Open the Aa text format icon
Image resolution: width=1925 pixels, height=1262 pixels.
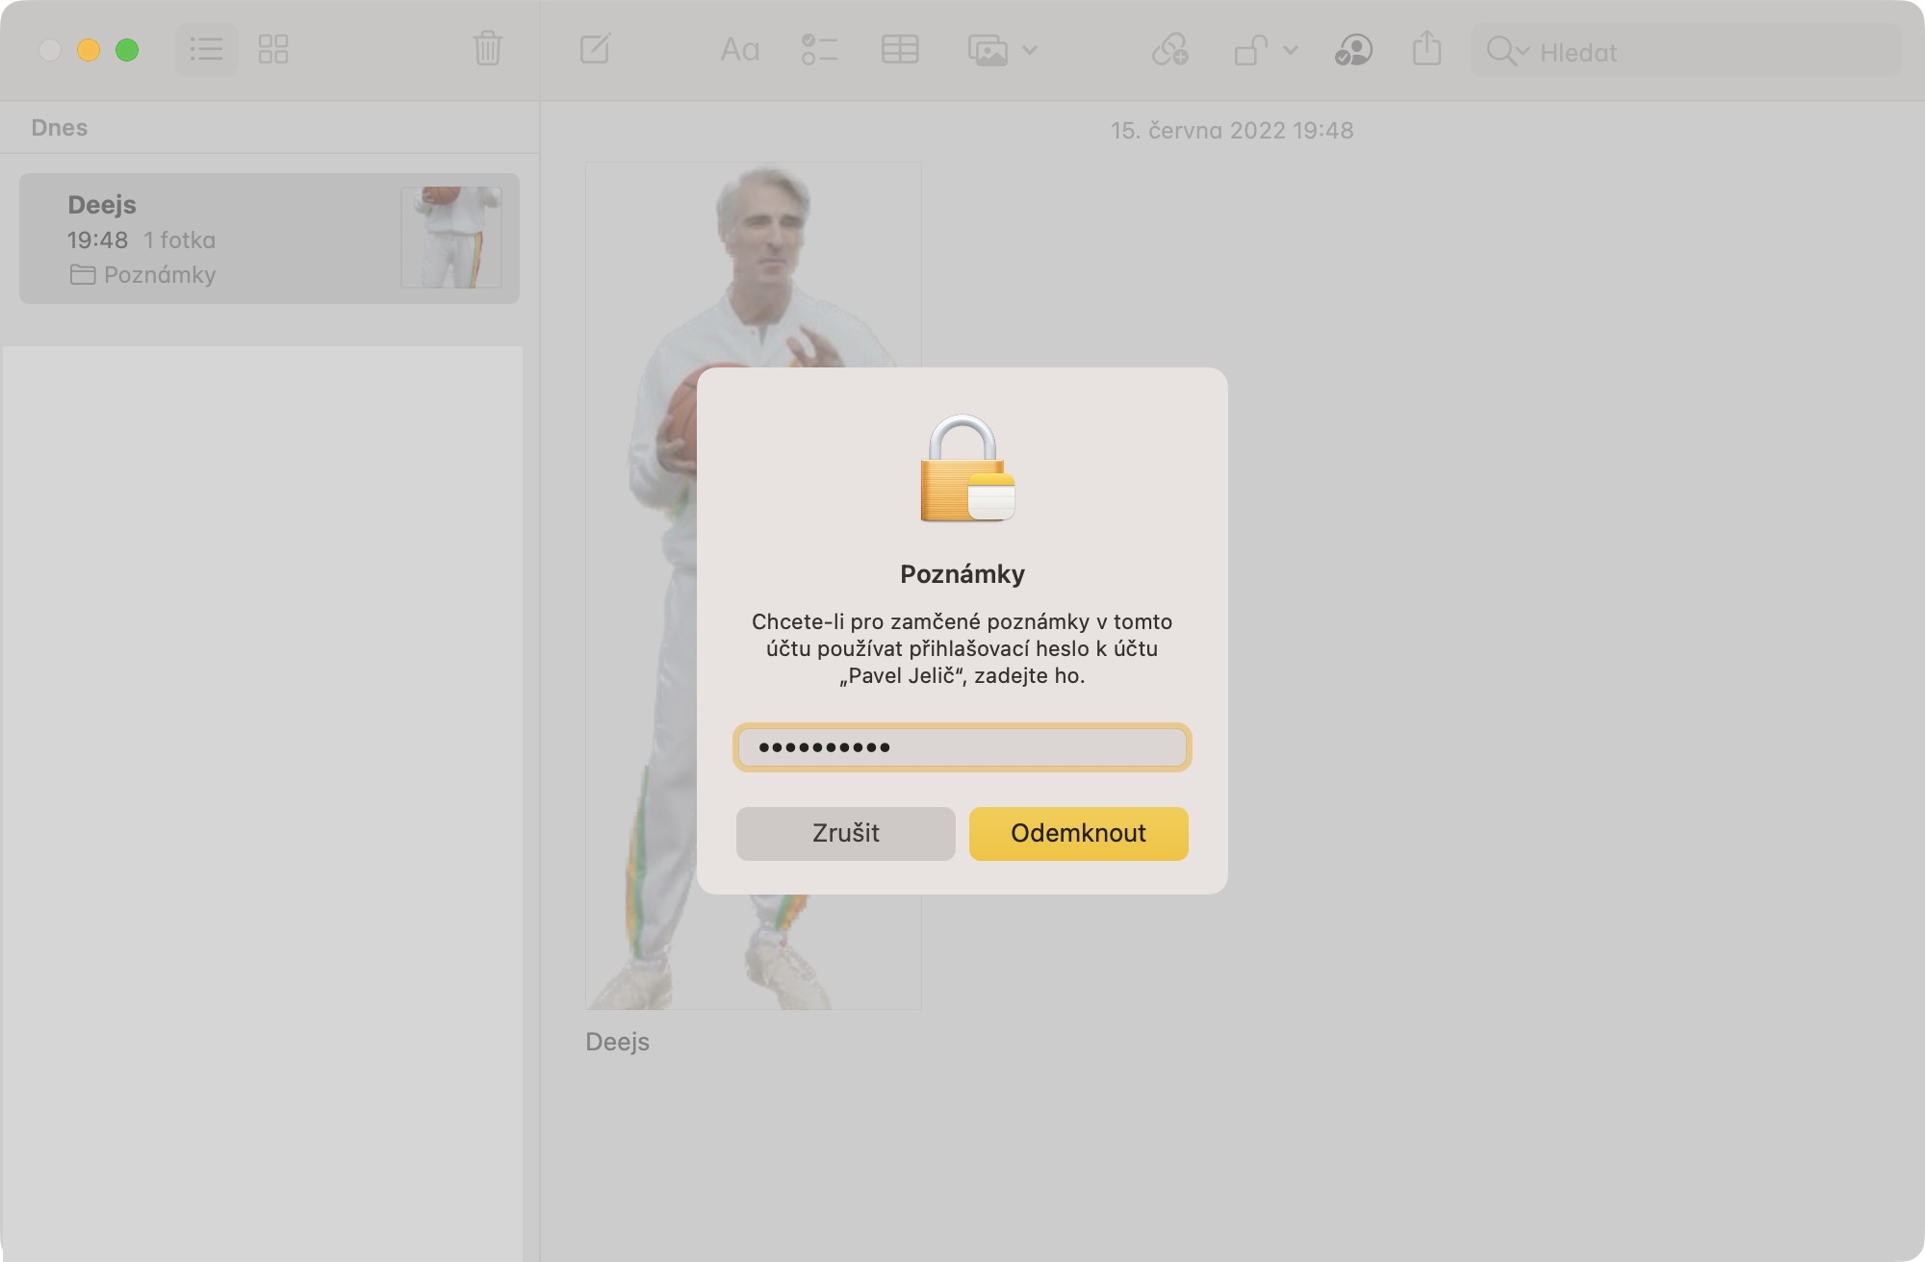click(x=739, y=49)
